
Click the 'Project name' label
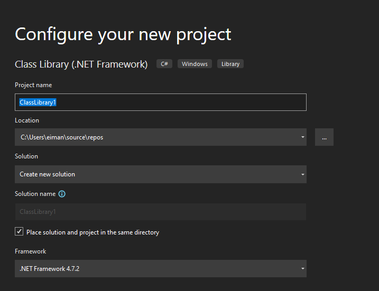pyautogui.click(x=33, y=85)
